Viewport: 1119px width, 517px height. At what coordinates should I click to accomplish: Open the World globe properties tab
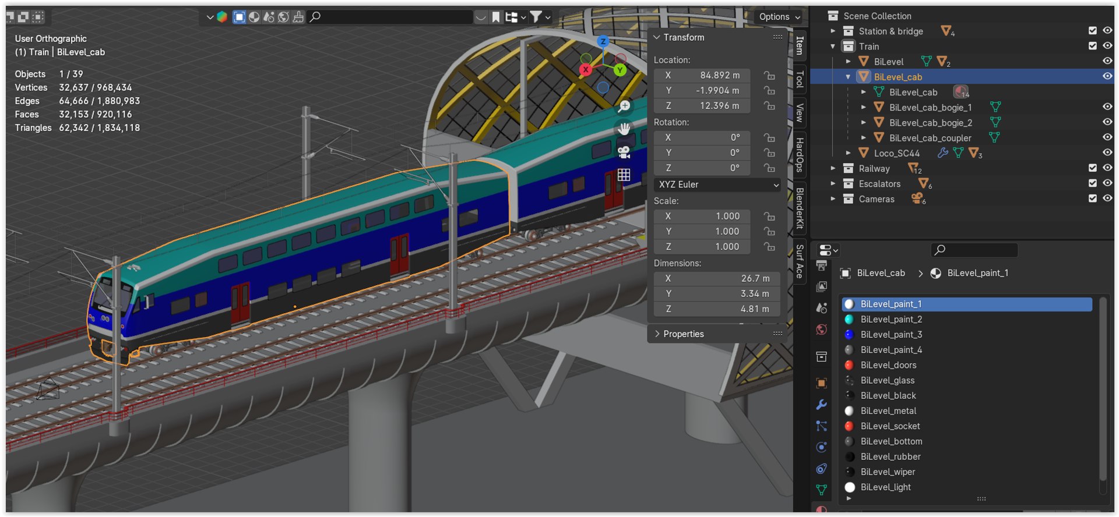[x=821, y=330]
